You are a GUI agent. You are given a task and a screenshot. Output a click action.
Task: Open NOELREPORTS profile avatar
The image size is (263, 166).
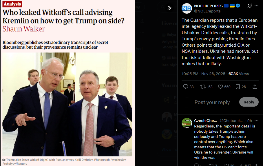[187, 8]
